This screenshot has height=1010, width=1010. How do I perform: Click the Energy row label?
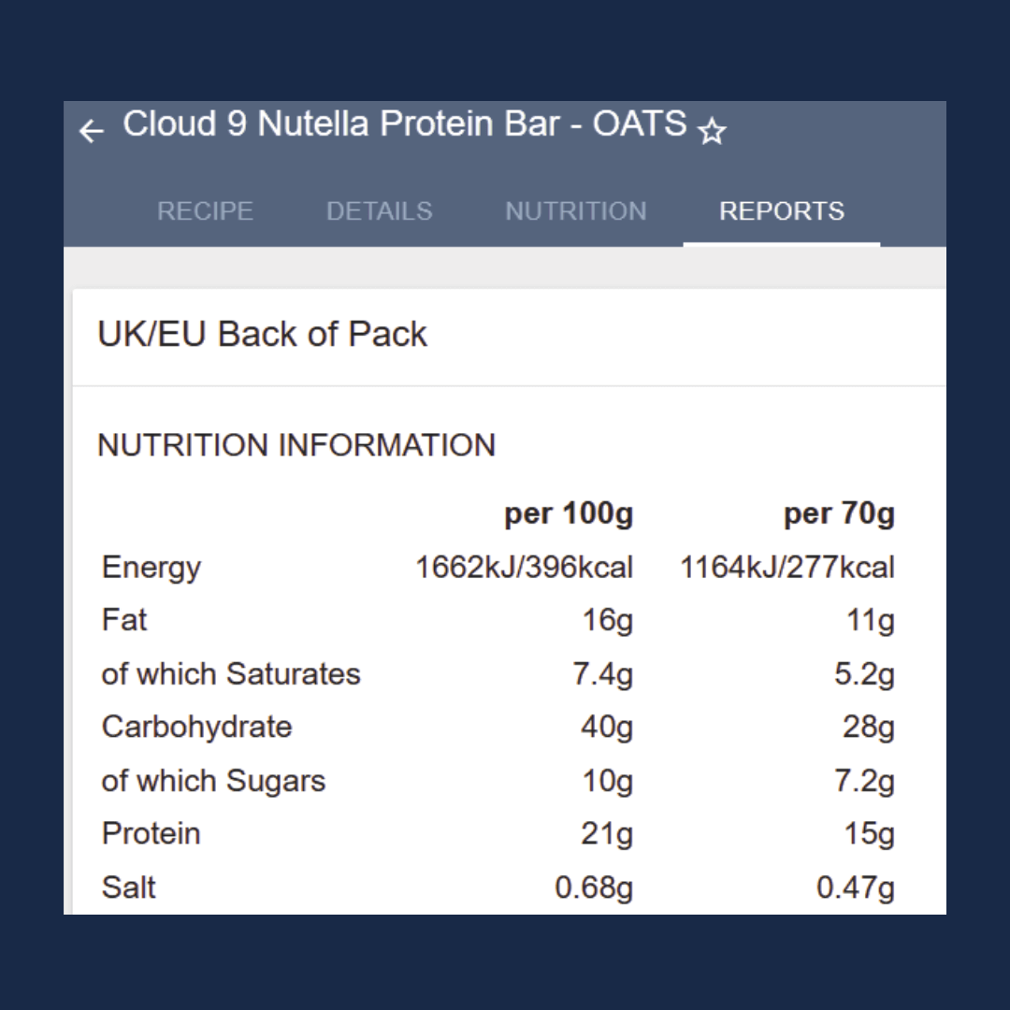click(x=151, y=568)
